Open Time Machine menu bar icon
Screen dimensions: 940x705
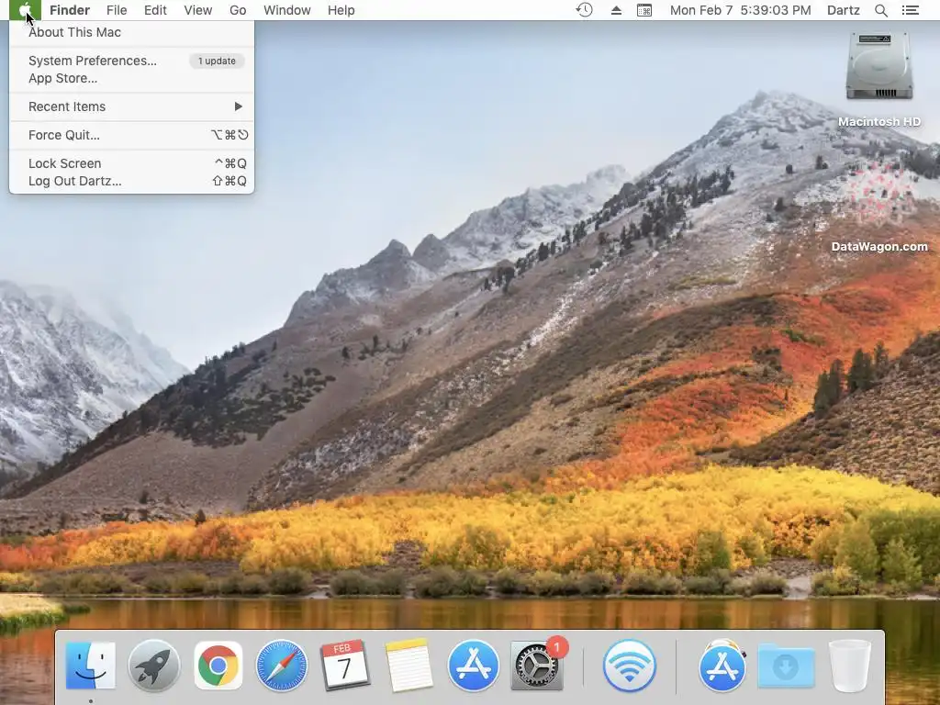tap(584, 10)
